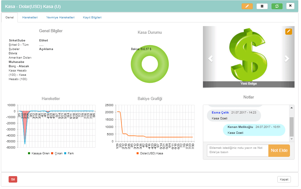Select the Kayıt Bilgileri tab

[x=92, y=17]
